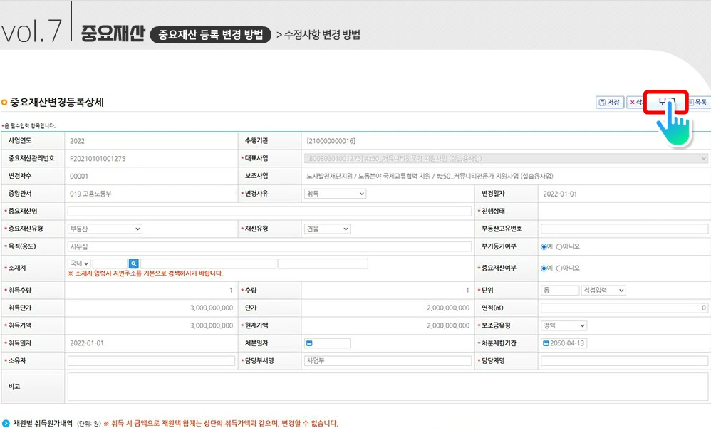Click the 부동산고유번호 input field
The image size is (711, 428).
pos(624,229)
